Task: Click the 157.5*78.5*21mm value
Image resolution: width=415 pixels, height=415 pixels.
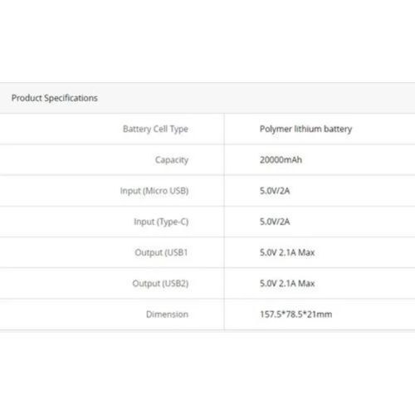Action: 295,315
